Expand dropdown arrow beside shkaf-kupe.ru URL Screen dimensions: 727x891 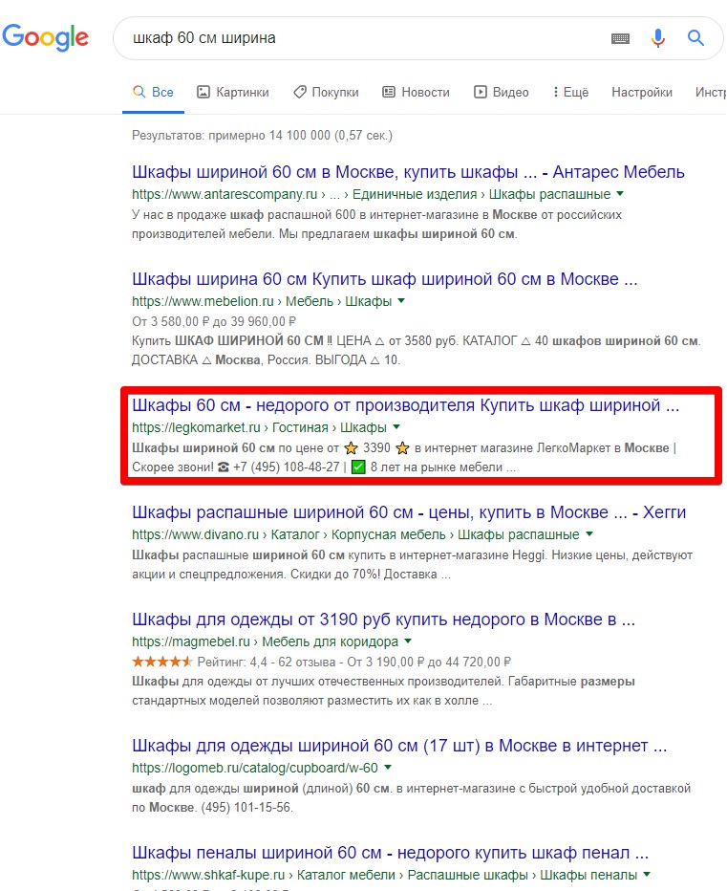[x=647, y=875]
